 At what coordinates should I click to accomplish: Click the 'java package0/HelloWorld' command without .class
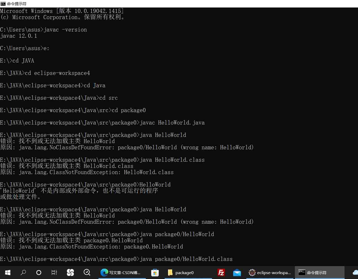pyautogui.click(x=107, y=234)
